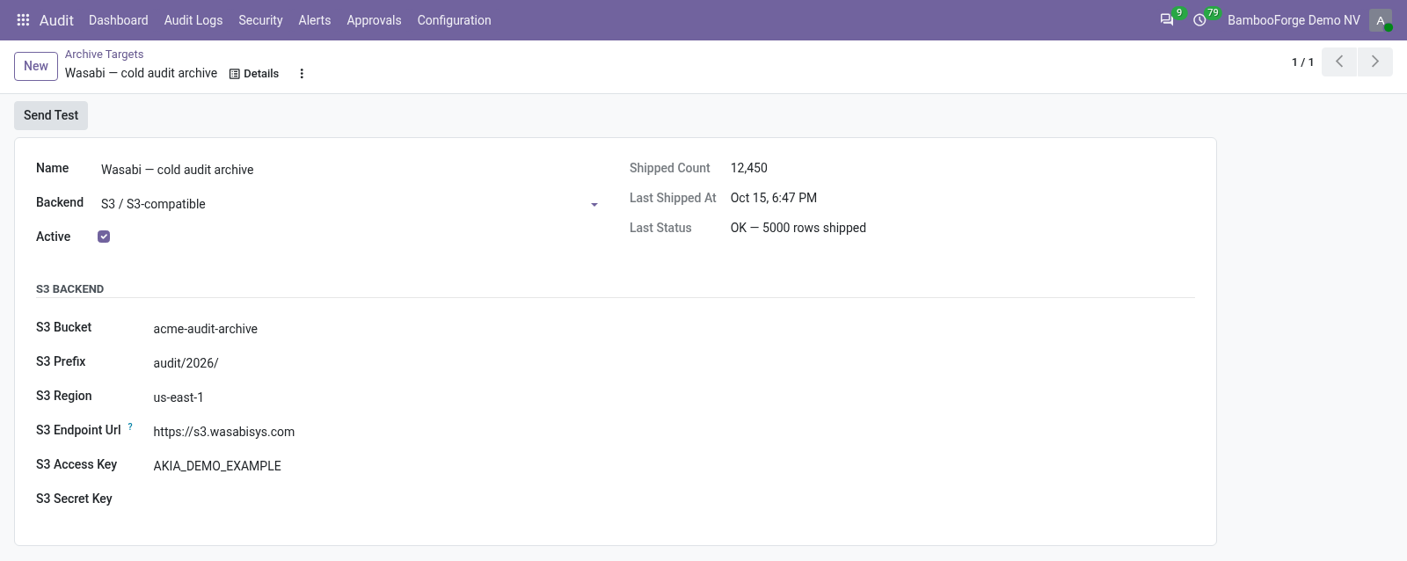Screen dimensions: 1407x561
Task: Follow the Archive Targets breadcrumb link
Action: point(104,55)
